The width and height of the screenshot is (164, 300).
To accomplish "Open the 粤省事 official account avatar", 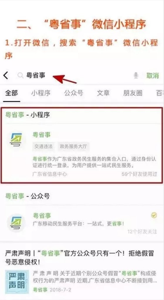I will [16, 223].
